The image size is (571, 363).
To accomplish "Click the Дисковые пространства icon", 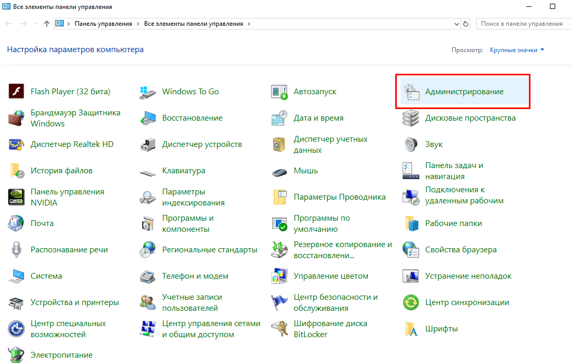I will pyautogui.click(x=411, y=118).
